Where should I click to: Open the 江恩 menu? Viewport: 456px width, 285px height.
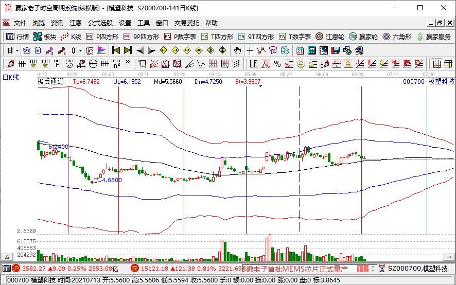point(76,23)
